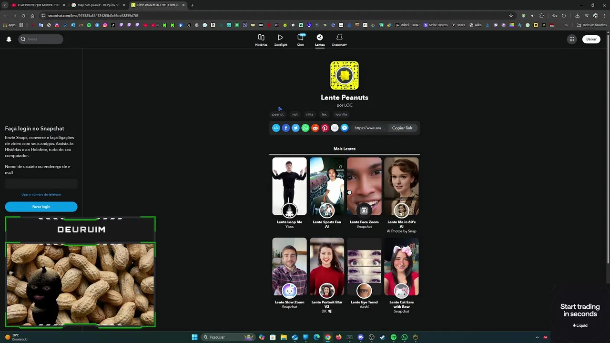The width and height of the screenshot is (610, 343).
Task: Share lens on WhatsApp
Action: tap(305, 128)
